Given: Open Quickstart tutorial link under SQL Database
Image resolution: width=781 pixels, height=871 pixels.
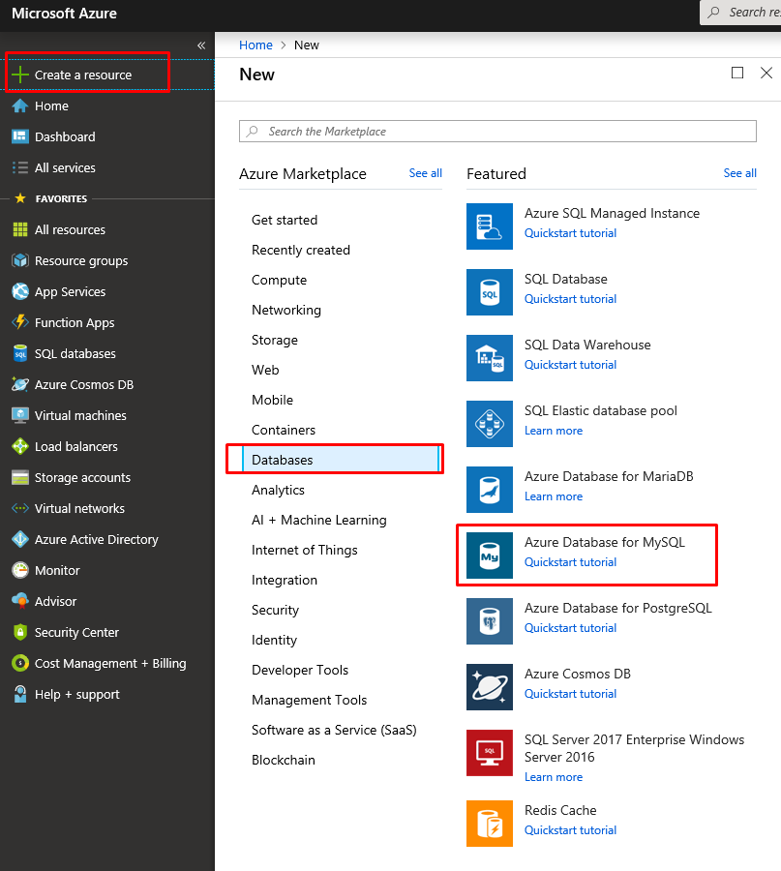Looking at the screenshot, I should point(570,299).
